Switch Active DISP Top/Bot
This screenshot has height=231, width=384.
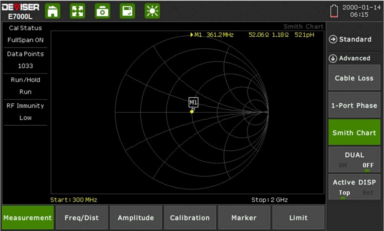[x=355, y=187]
